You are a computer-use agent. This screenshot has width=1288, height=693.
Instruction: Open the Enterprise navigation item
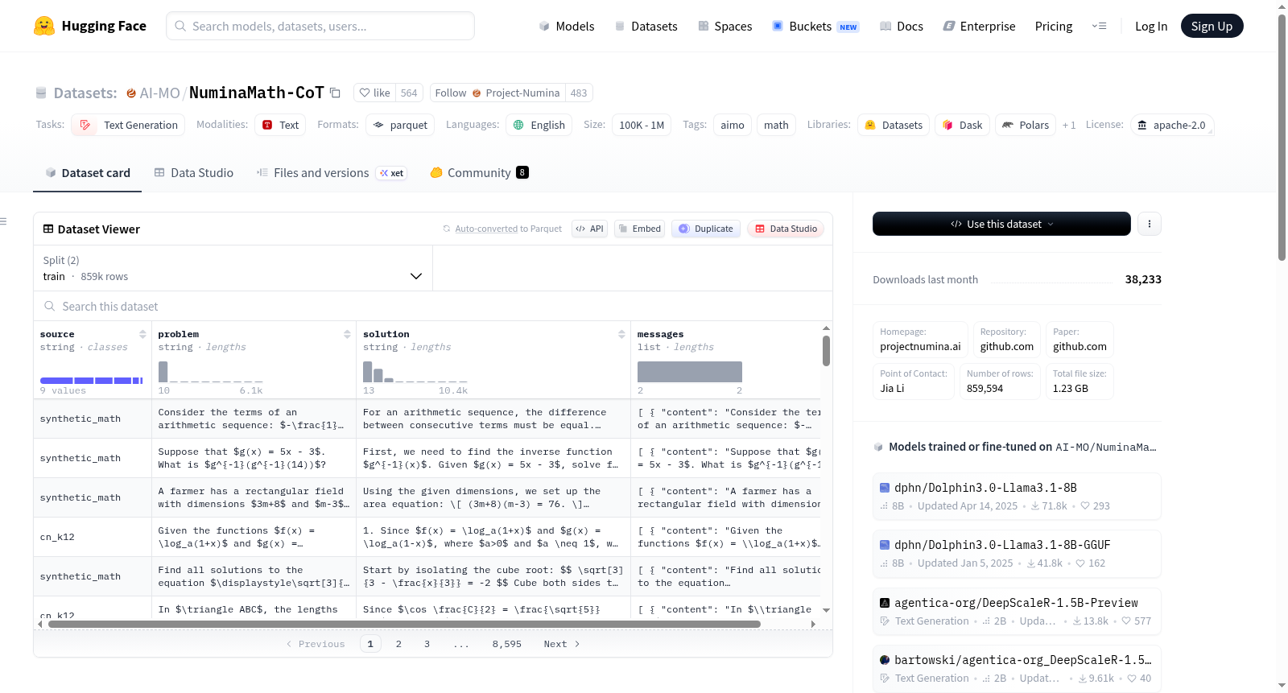tap(979, 26)
